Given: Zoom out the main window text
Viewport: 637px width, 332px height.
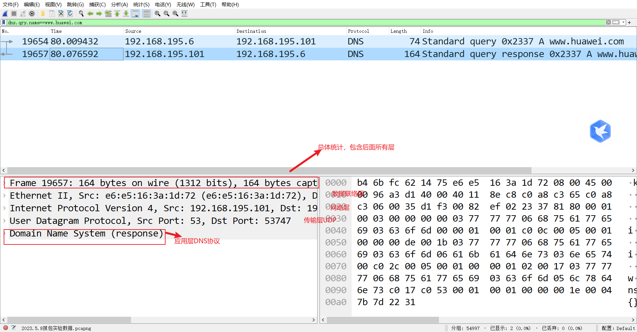Looking at the screenshot, I should pos(166,14).
